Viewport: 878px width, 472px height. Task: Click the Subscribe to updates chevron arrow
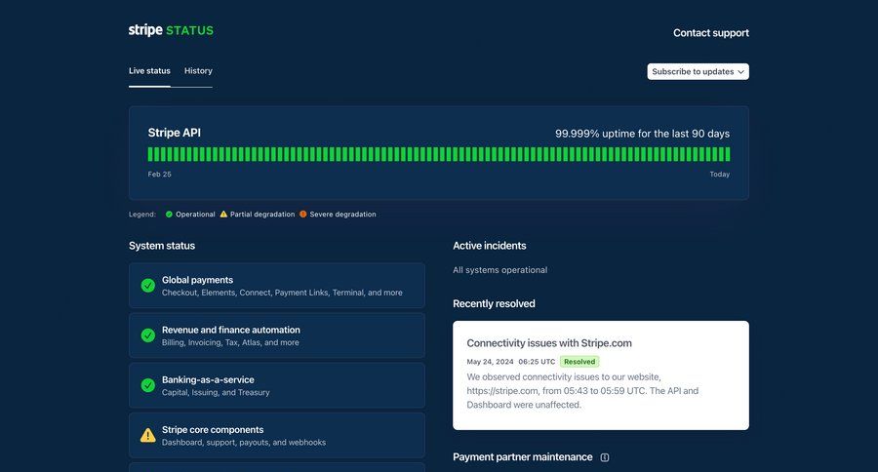point(740,72)
